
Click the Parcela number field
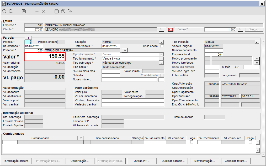(x=28, y=42)
